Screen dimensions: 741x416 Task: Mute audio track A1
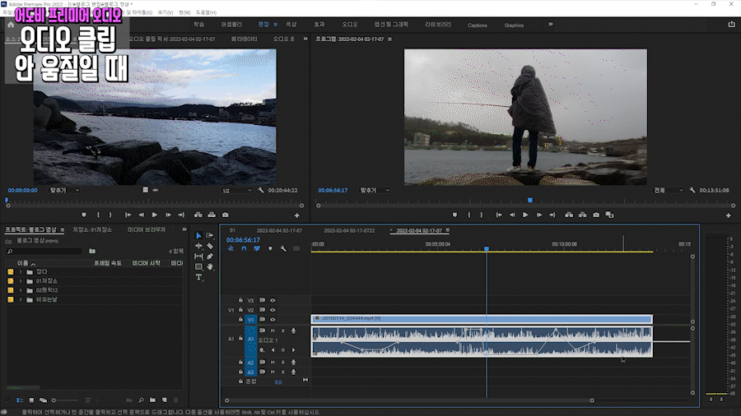pos(273,330)
